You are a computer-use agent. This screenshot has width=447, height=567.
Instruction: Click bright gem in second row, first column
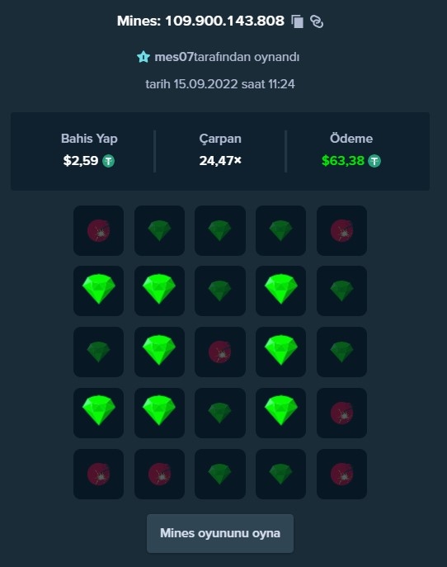point(99,291)
